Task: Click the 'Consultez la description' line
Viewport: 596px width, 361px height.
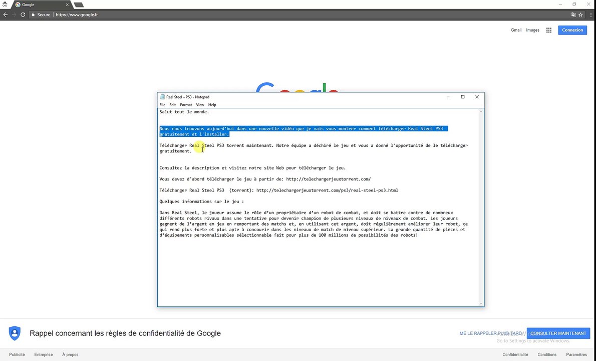Action: (252, 168)
